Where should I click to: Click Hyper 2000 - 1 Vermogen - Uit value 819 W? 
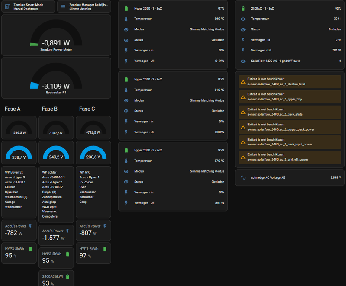click(220, 61)
